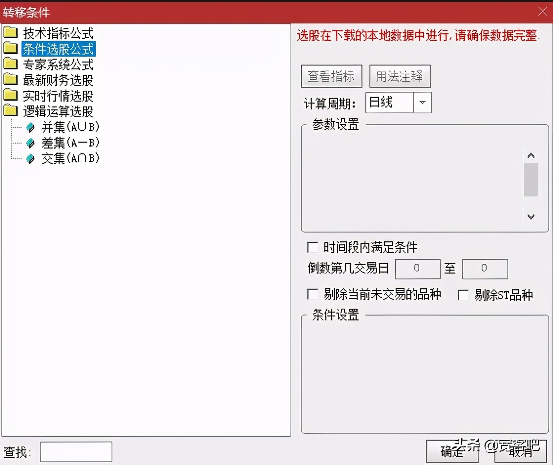This screenshot has width=553, height=465.
Task: Enable 时间段内满足条件 checkbox
Action: pos(313,248)
